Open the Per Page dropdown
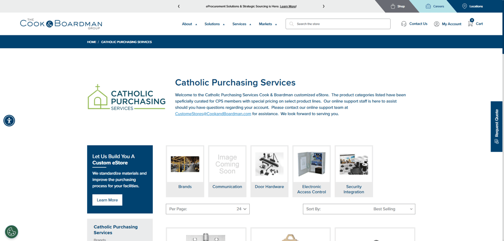The width and height of the screenshot is (504, 241). tap(207, 209)
